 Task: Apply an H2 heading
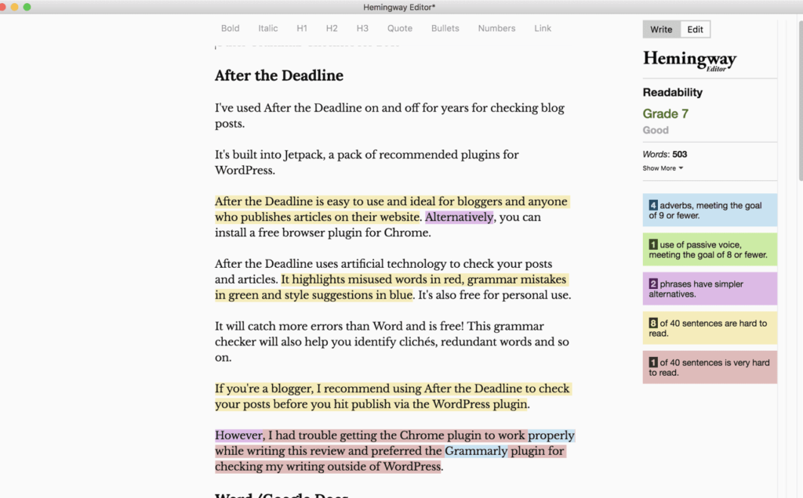[x=331, y=28]
